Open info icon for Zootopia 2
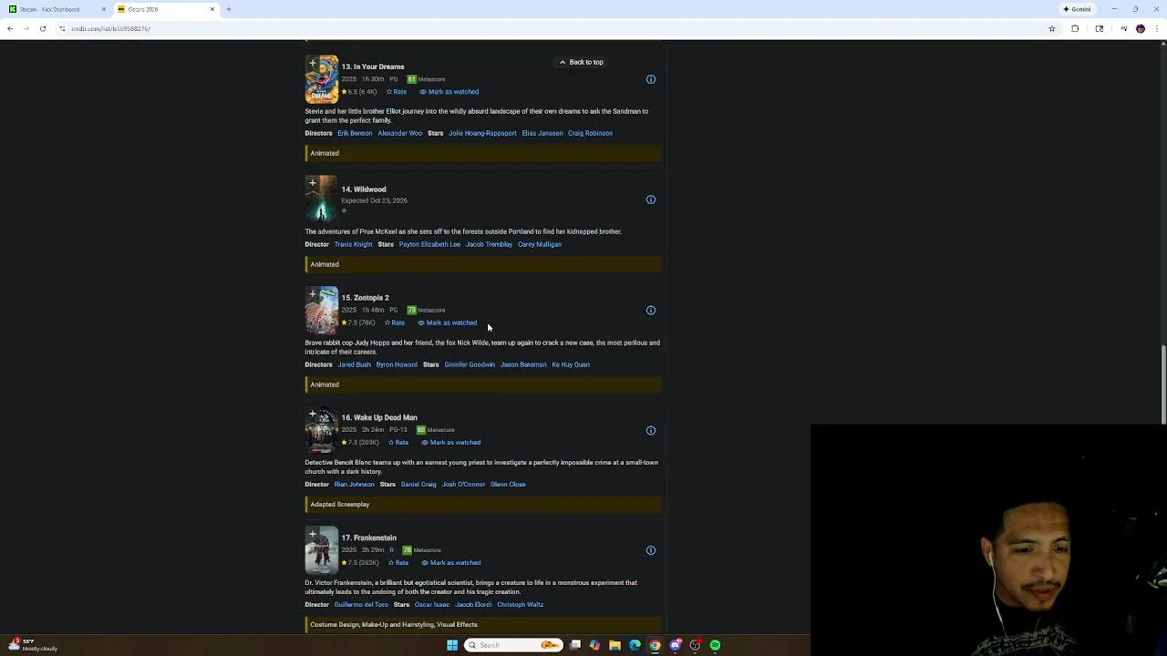Viewport: 1167px width, 656px height. pyautogui.click(x=651, y=311)
